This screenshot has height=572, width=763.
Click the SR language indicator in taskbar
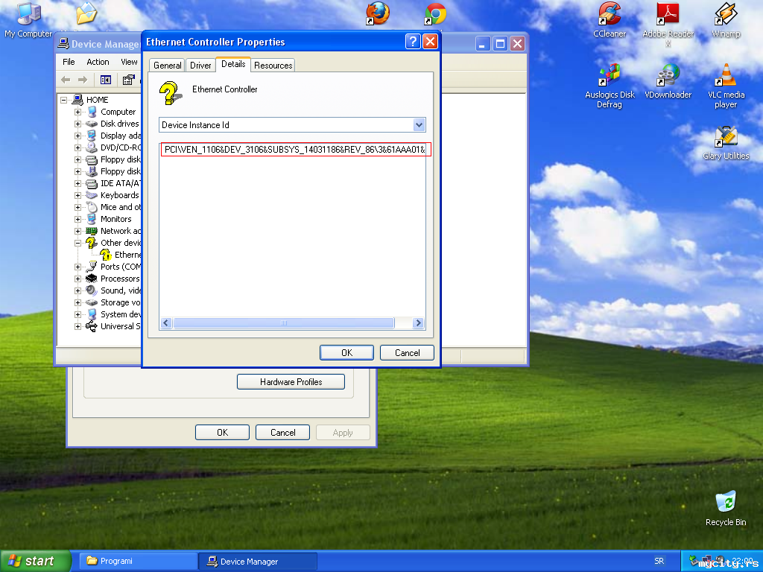point(659,561)
